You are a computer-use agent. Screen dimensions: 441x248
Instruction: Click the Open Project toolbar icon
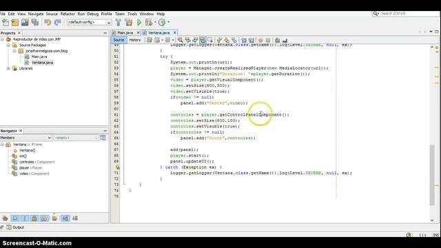[x=25, y=22]
